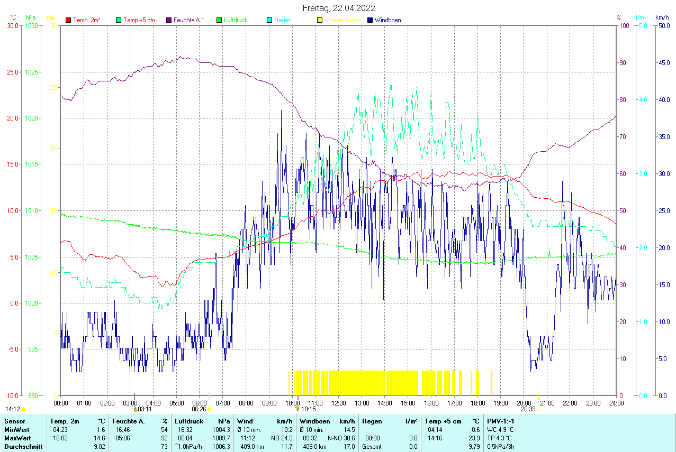The image size is (676, 452).
Task: Click the triangle marker at 10:15
Action: pos(298,409)
